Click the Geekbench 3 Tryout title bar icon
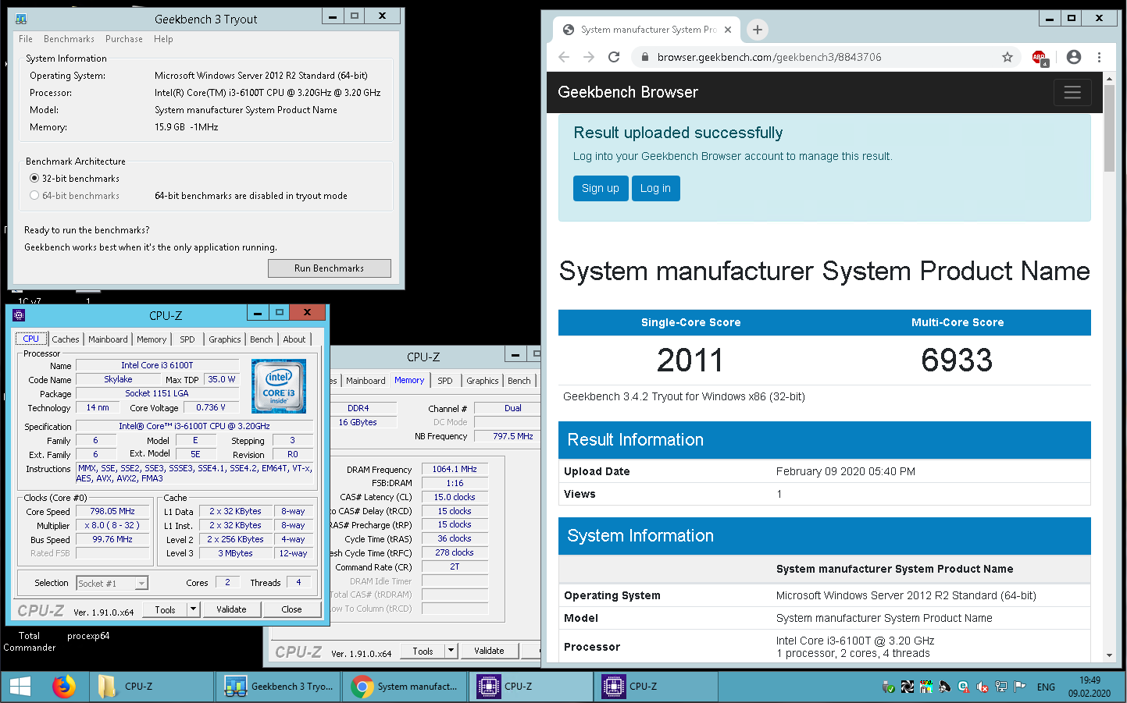 (21, 19)
